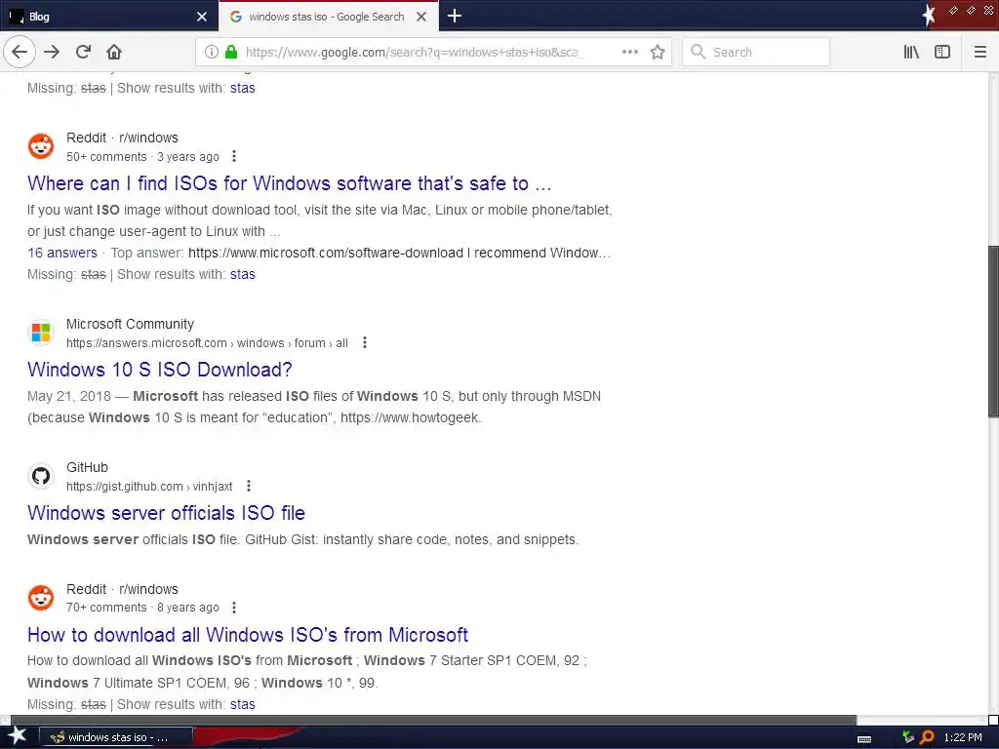999x749 pixels.
Task: Click the keyboard tray icon
Action: 864,739
